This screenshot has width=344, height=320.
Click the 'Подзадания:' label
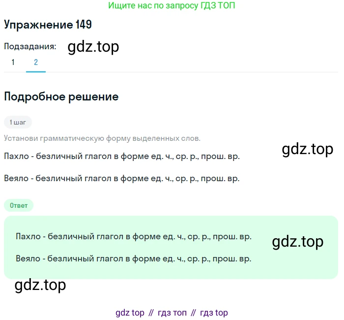coord(30,46)
